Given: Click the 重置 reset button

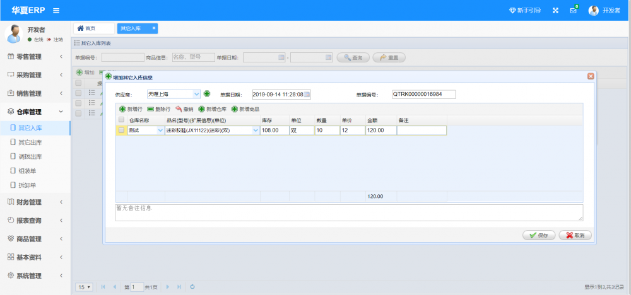Looking at the screenshot, I should 389,57.
